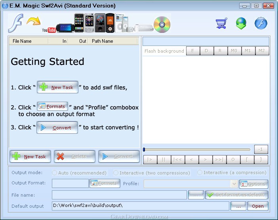Image resolution: width=278 pixels, height=220 pixels.
Task: Click the disabled Delete button
Action: (x=74, y=156)
